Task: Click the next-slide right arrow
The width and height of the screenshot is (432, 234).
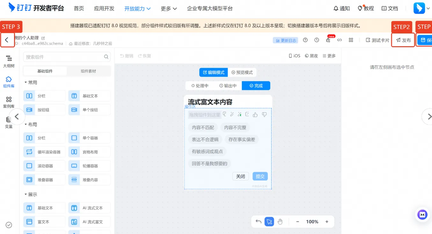Action: coord(429,117)
